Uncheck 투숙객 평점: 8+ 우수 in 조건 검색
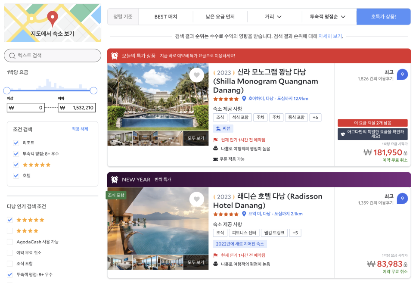The width and height of the screenshot is (416, 283). [16, 154]
